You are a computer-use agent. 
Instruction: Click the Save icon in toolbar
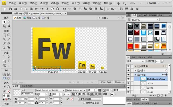click(x=10, y=9)
